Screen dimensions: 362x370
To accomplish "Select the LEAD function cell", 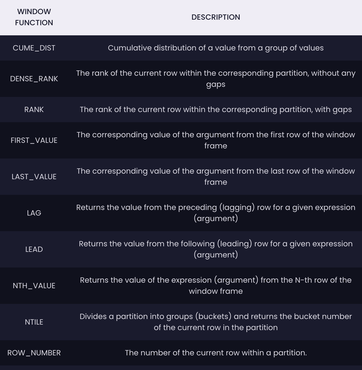I will click(34, 249).
